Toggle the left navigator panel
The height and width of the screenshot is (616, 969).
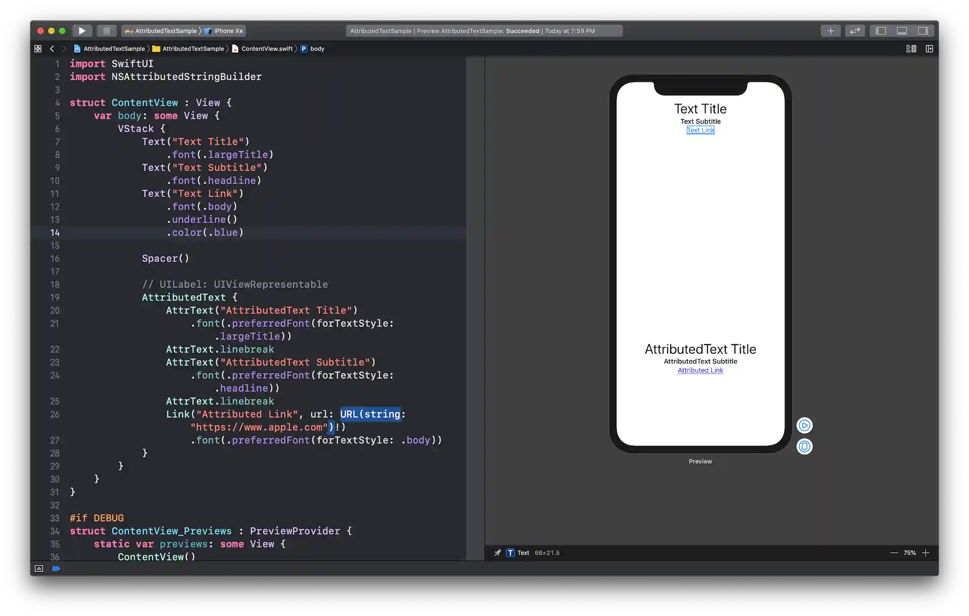pos(881,31)
